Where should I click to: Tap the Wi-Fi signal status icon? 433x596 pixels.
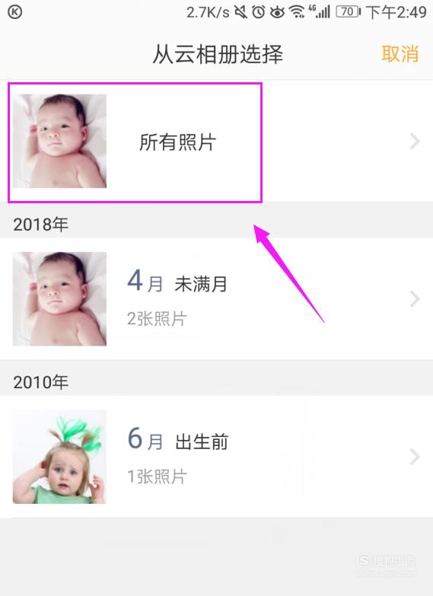click(297, 12)
